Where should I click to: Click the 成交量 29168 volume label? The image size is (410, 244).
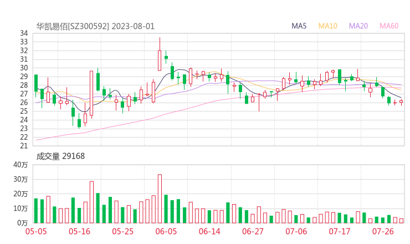click(60, 156)
